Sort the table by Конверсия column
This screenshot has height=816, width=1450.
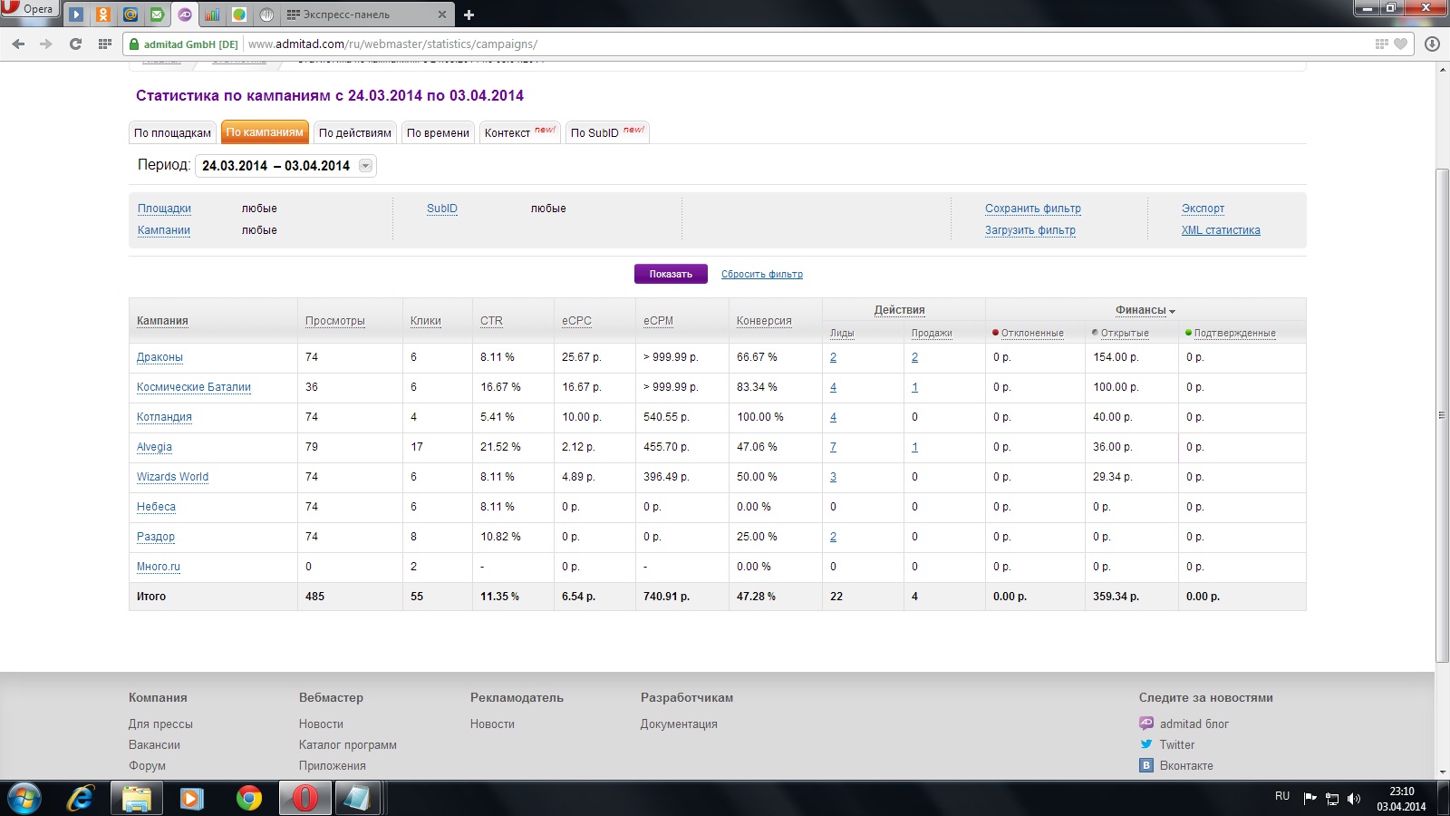764,321
